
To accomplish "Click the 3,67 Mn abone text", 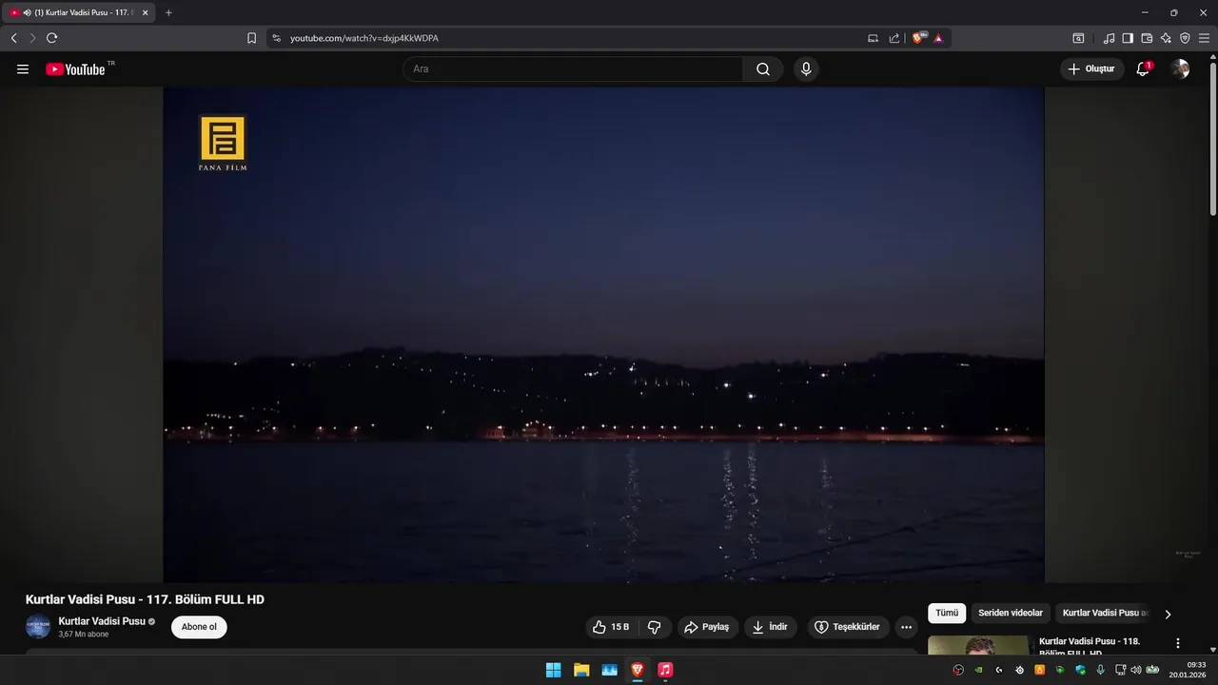I will [84, 635].
